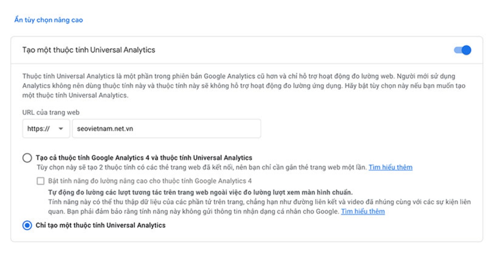This screenshot has width=486, height=253.
Task: Select the "Chỉ tạo một thuộc tính Universal Analytics" radio button
Action: pos(27,225)
